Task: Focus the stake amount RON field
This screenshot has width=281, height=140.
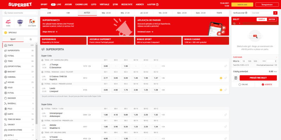Action: [x=272, y=61]
